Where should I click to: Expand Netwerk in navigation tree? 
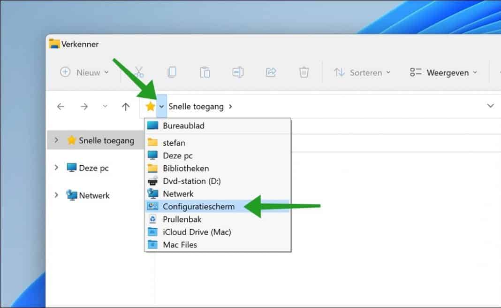56,195
